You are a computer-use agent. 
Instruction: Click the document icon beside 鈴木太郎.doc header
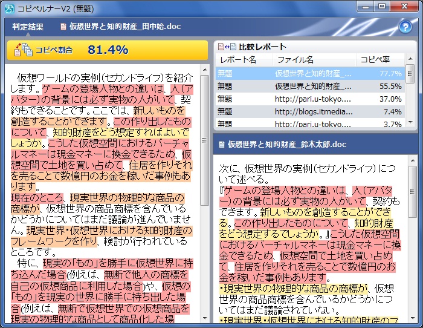(x=222, y=145)
